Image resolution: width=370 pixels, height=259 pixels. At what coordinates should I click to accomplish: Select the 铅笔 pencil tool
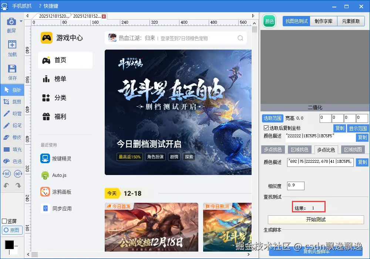[12, 125]
